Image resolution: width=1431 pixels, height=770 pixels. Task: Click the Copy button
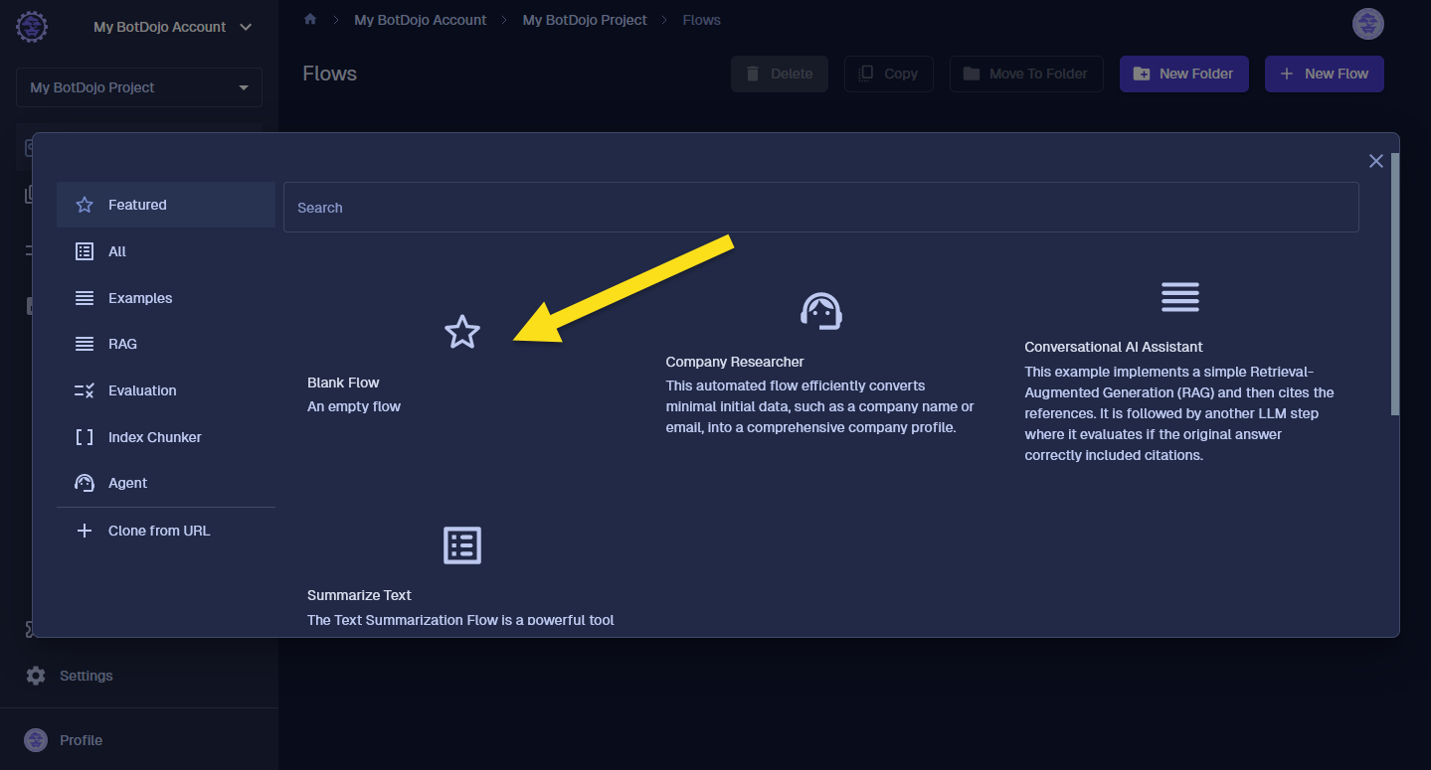tap(888, 74)
